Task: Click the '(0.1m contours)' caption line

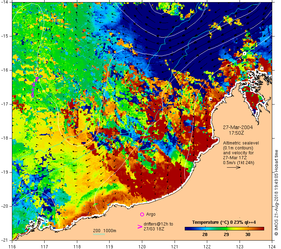Action: (238, 148)
